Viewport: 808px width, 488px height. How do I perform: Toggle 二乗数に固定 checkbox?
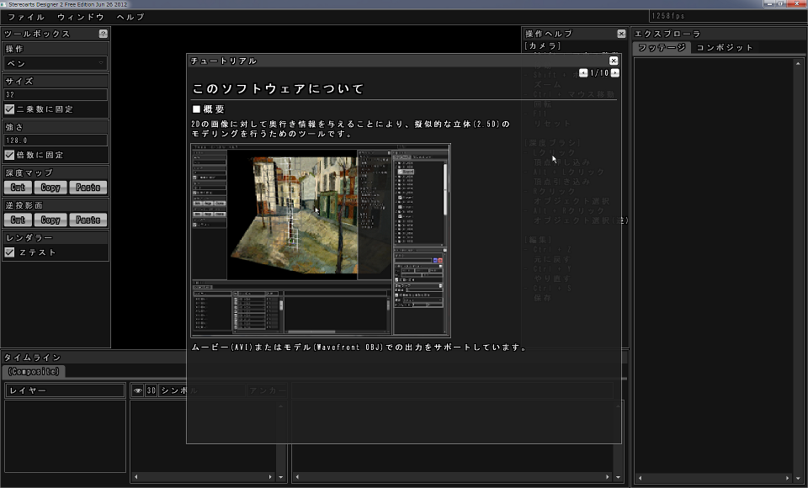pos(9,109)
